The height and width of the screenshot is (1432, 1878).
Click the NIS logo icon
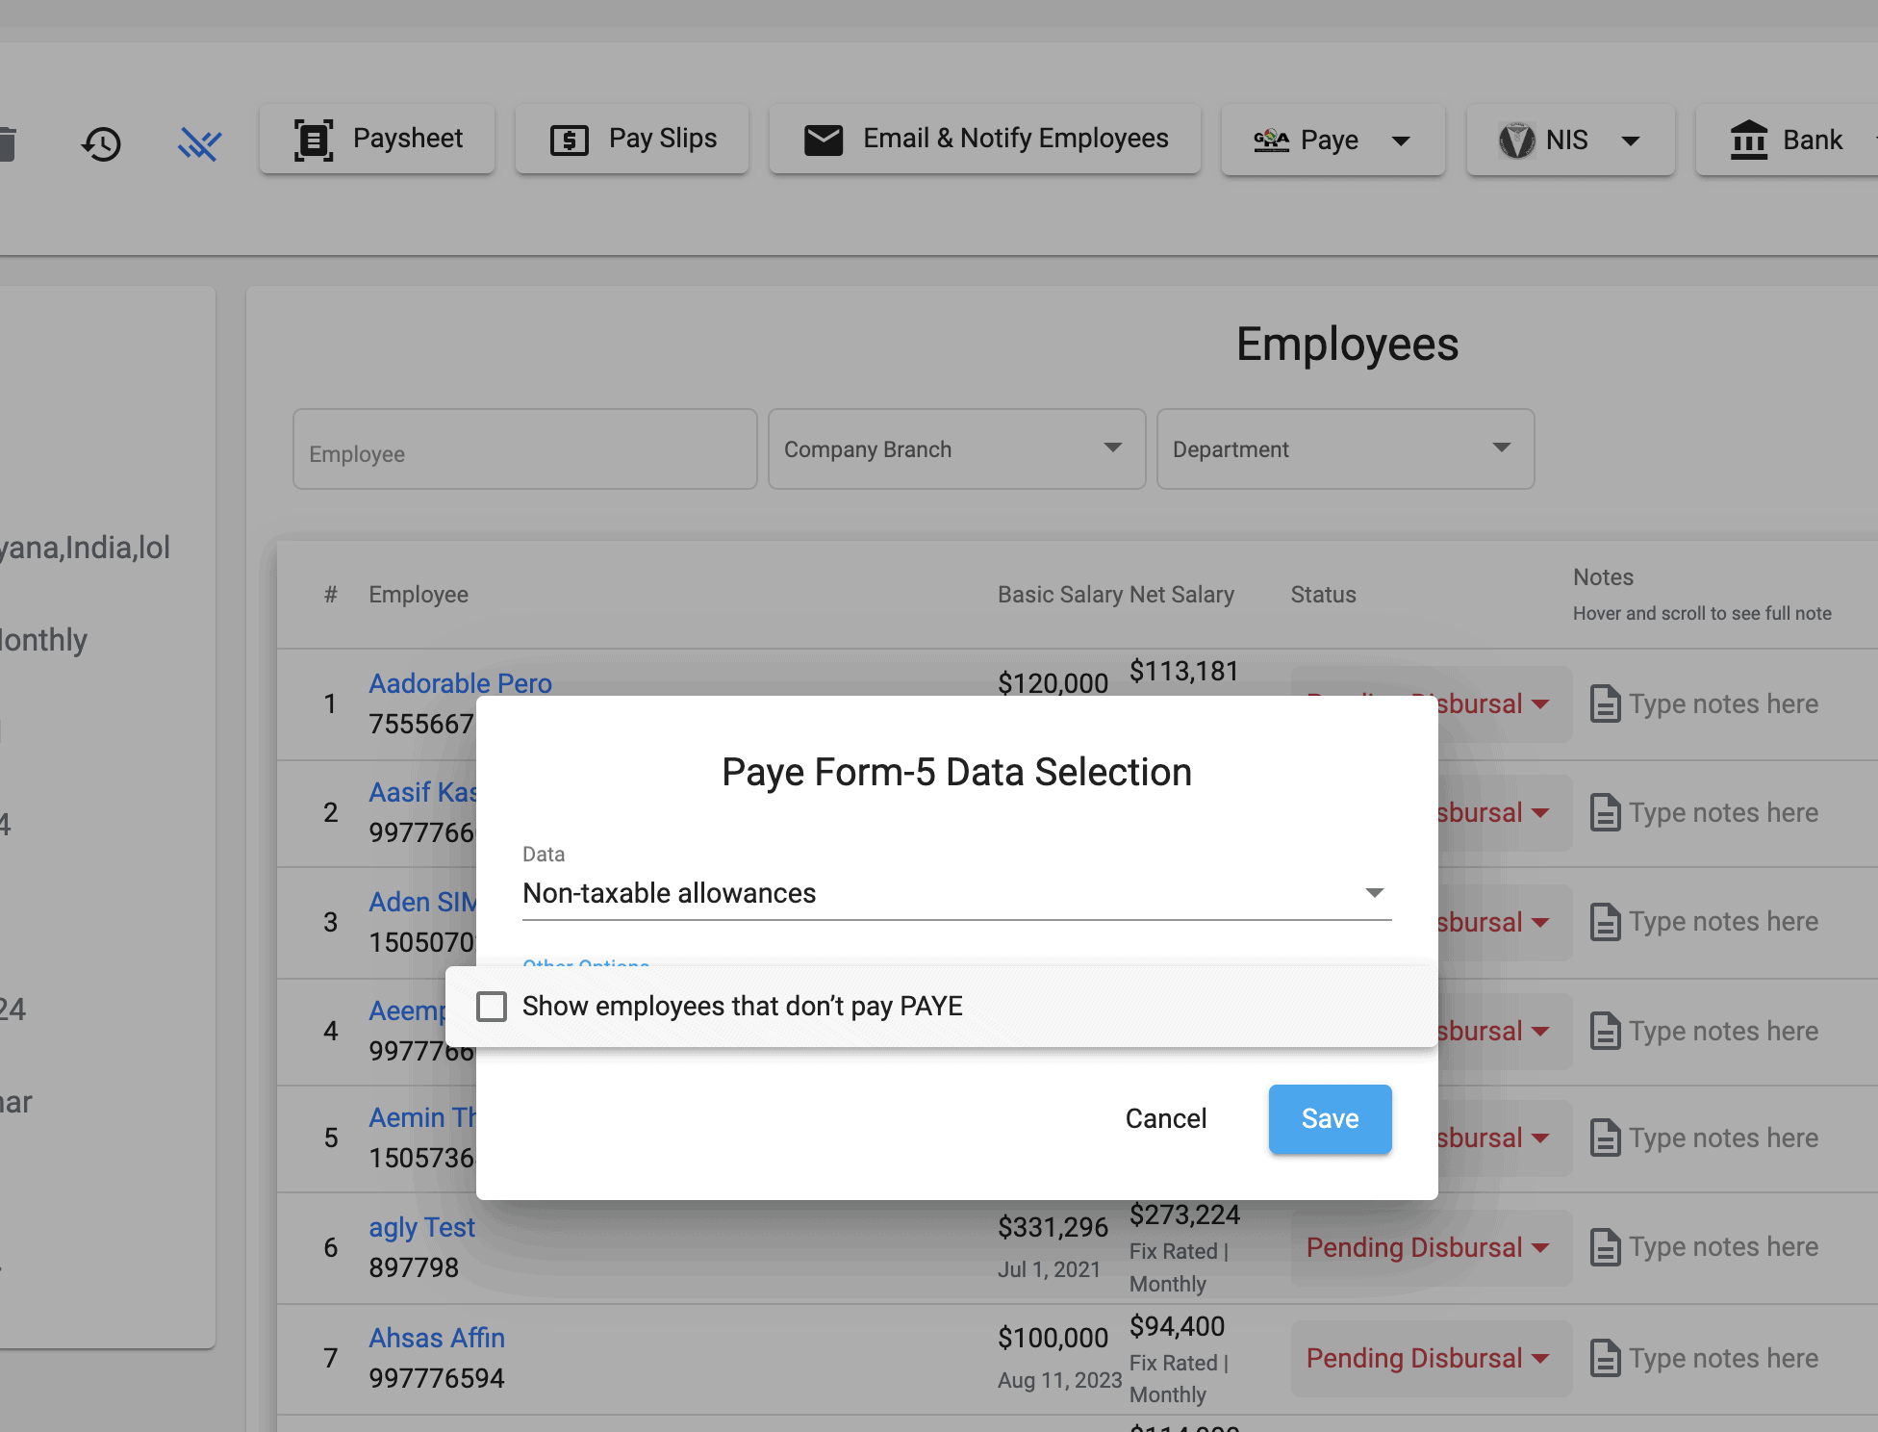pyautogui.click(x=1516, y=141)
